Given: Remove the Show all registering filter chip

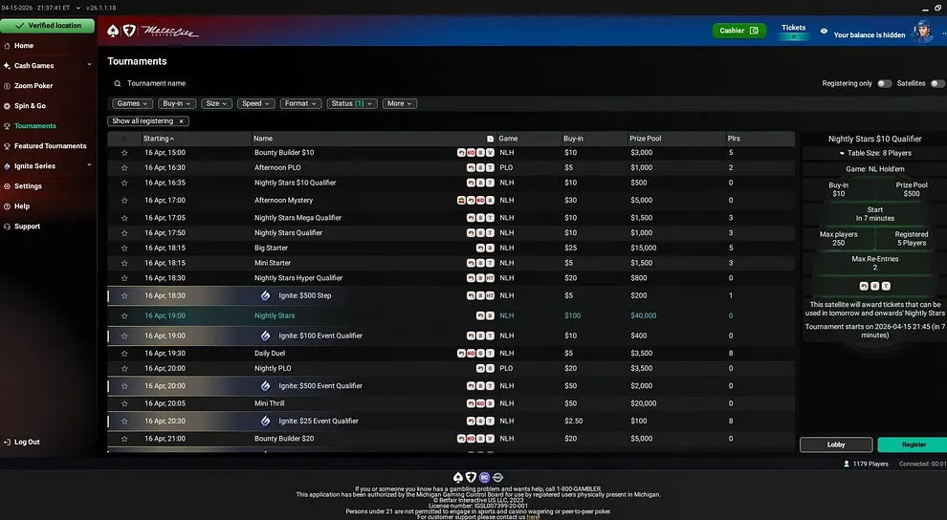Looking at the screenshot, I should click(181, 121).
